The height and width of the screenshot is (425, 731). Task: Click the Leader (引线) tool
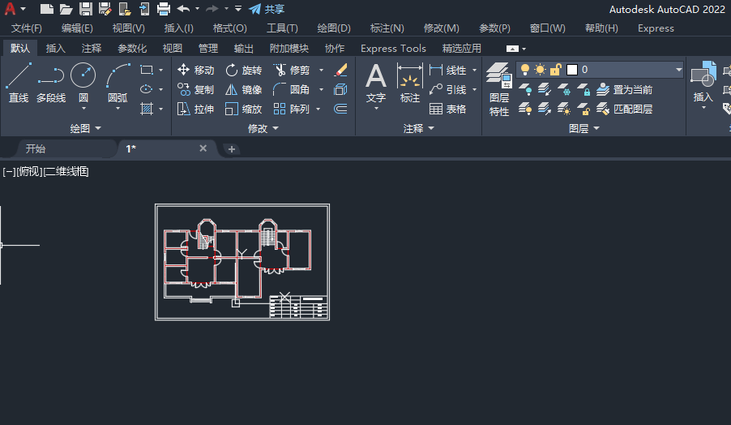(448, 89)
